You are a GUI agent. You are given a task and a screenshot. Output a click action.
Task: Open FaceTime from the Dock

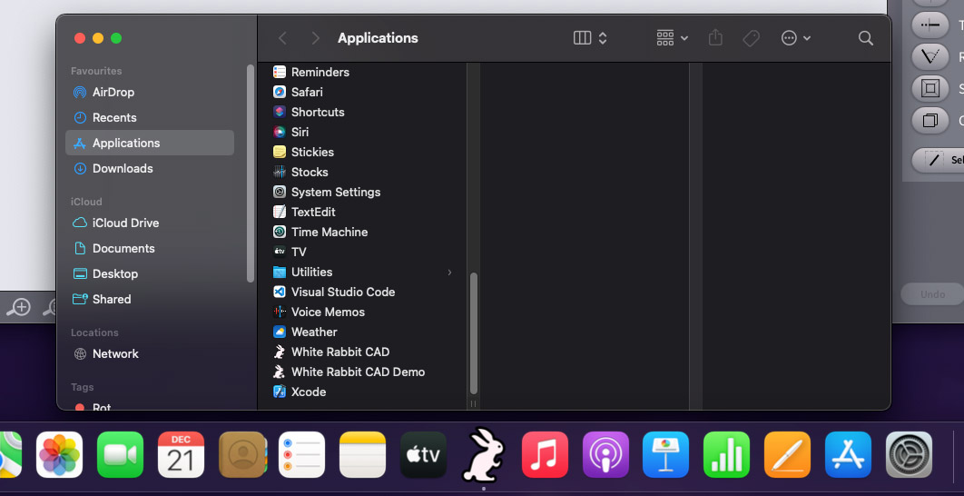[121, 455]
